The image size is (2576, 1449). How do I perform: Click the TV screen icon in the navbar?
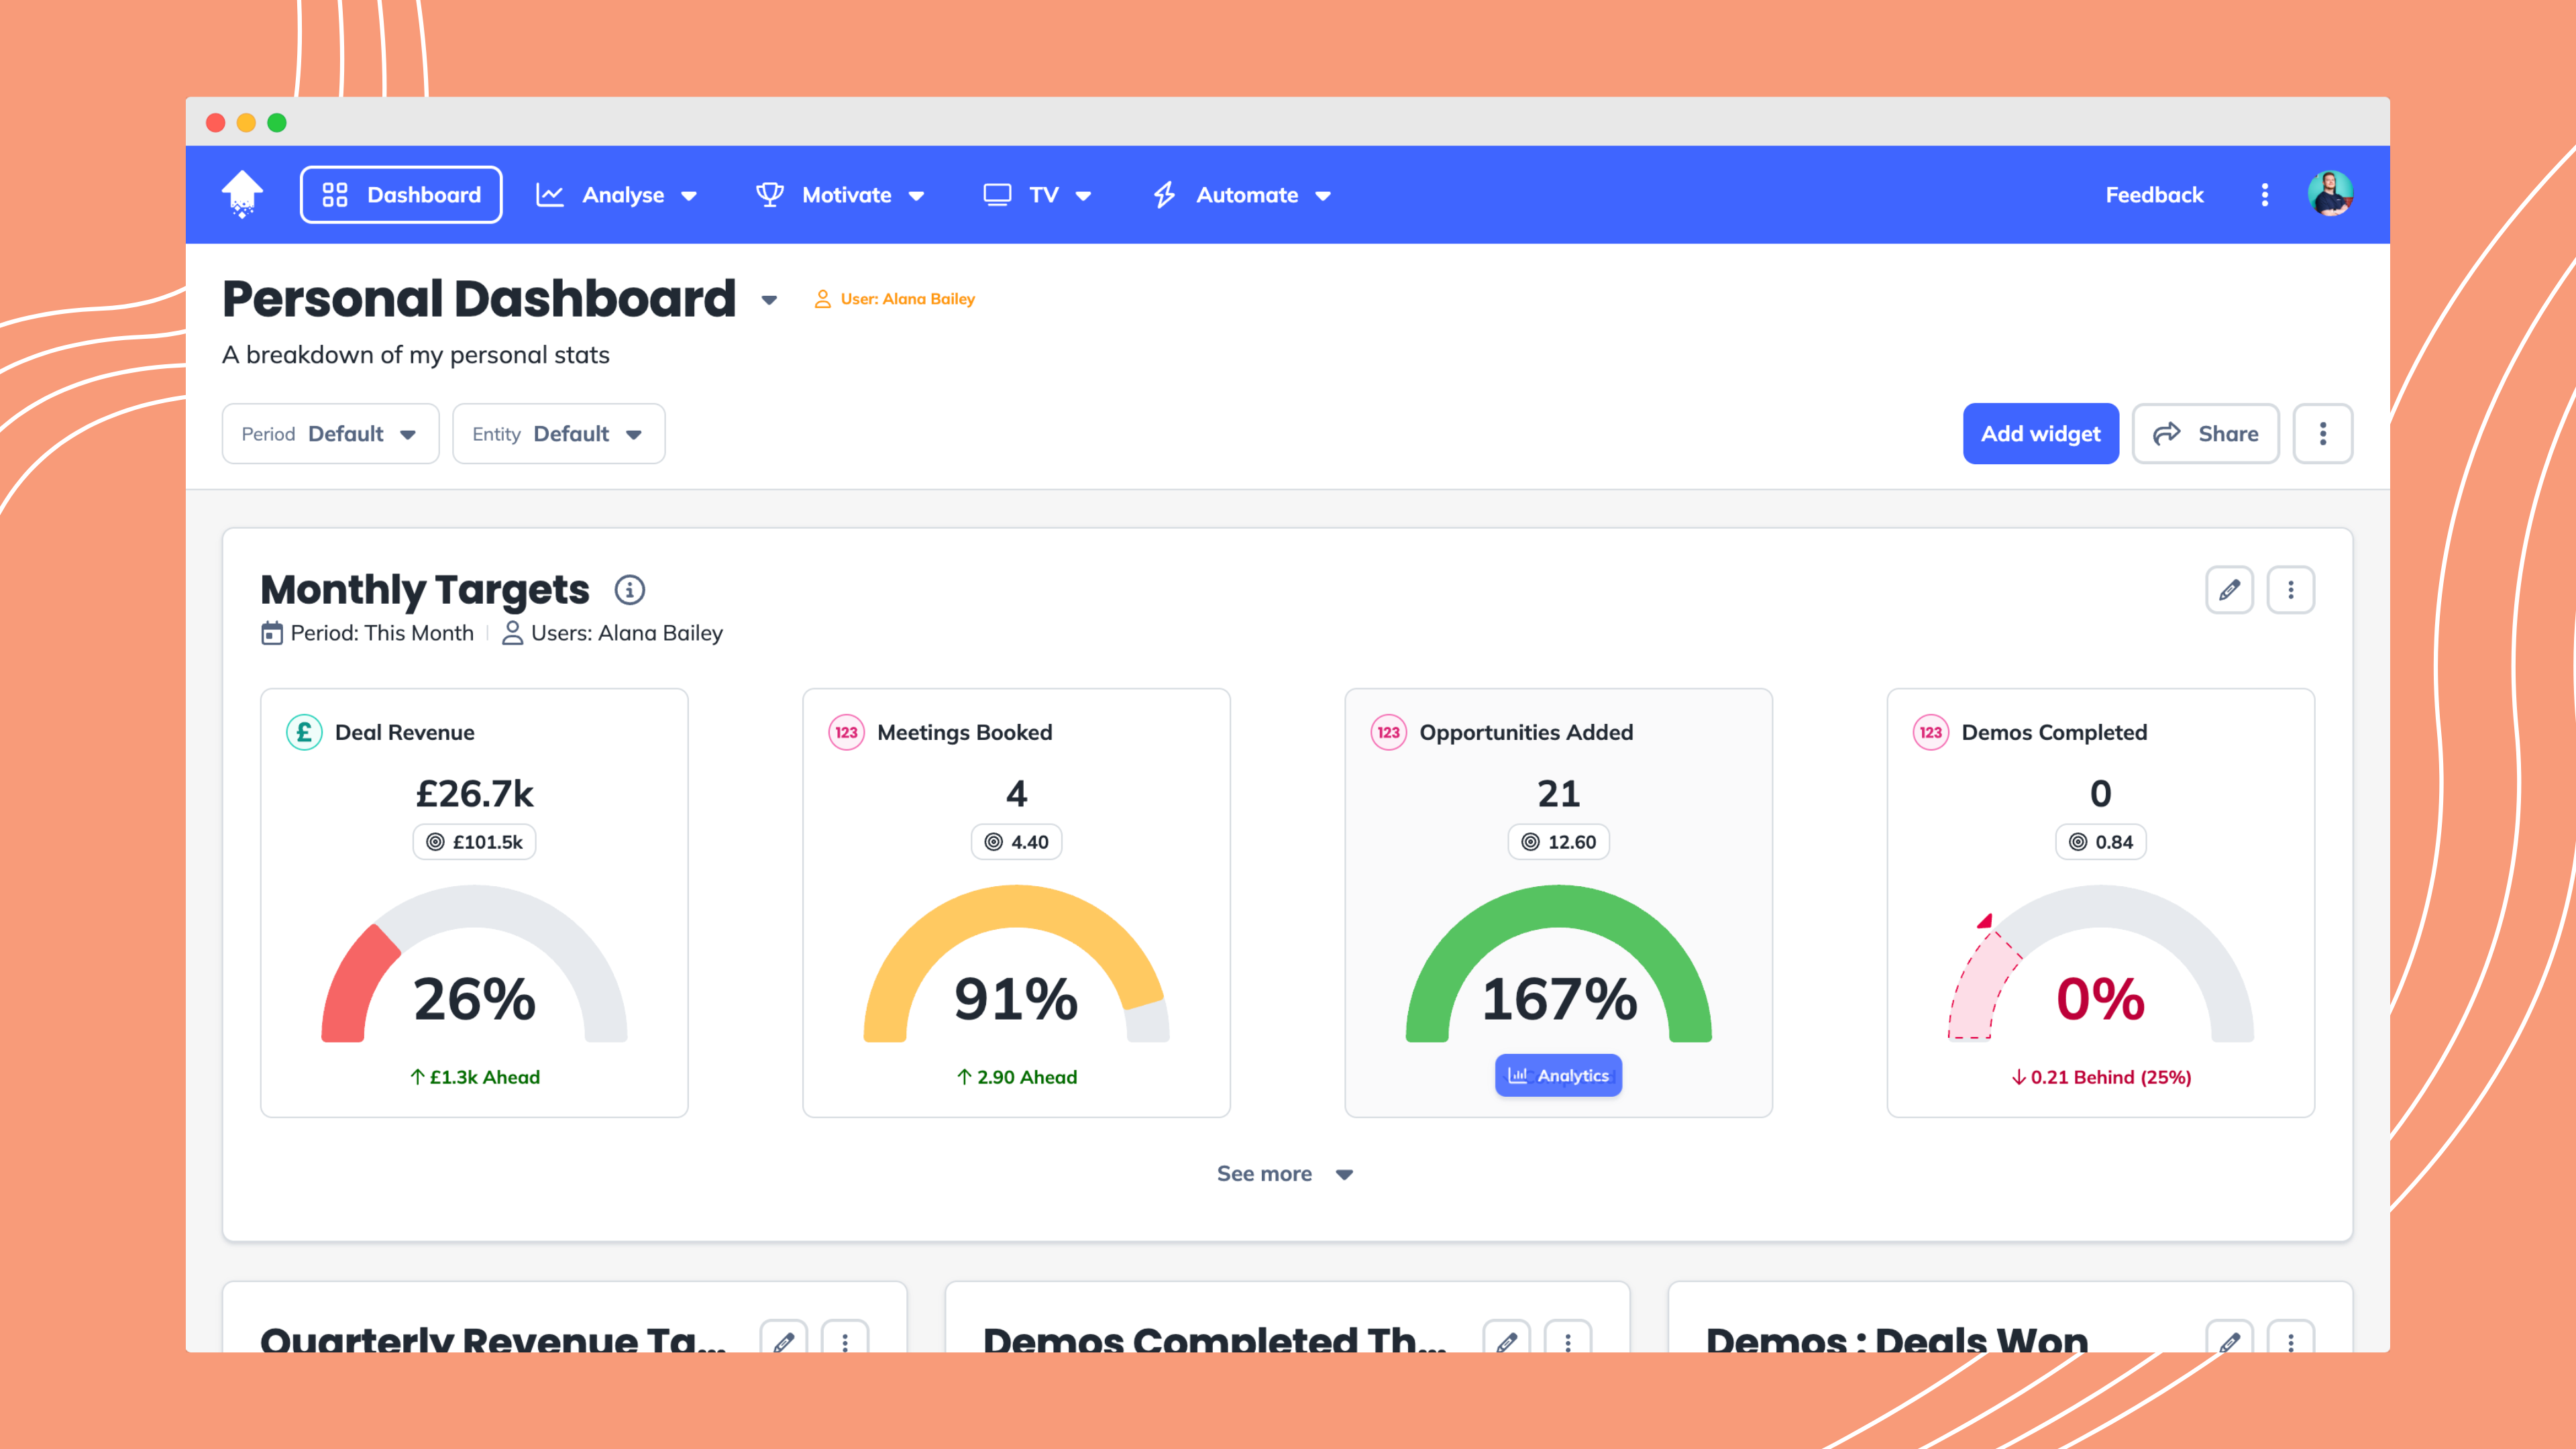[998, 194]
